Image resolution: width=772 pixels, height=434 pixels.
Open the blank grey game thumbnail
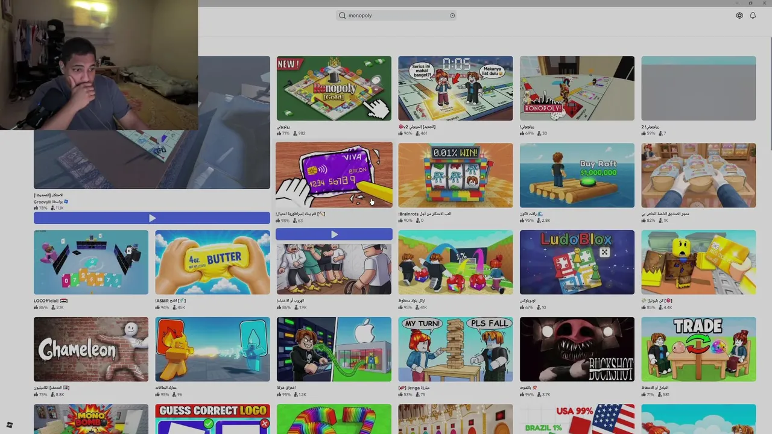(x=698, y=89)
